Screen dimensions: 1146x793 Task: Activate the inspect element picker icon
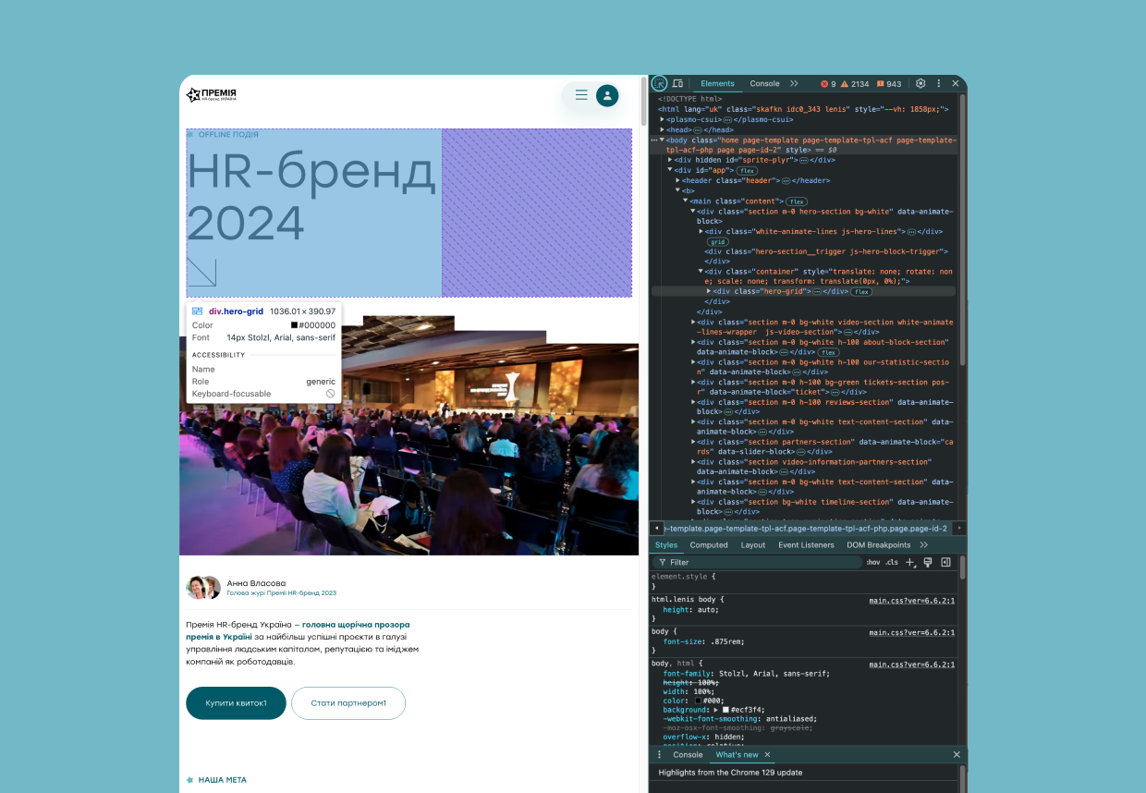(x=660, y=83)
